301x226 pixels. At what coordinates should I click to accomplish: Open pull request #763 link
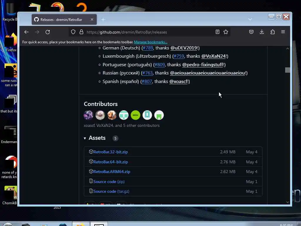pyautogui.click(x=148, y=73)
